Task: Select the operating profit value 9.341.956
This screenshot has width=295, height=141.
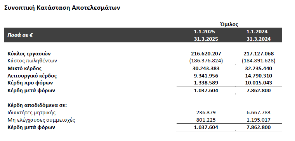Action: point(206,76)
